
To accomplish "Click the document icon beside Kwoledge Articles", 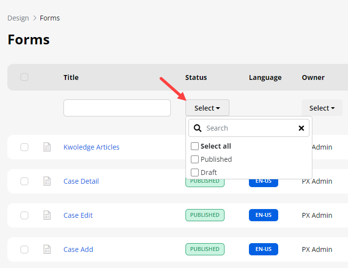I will coord(47,147).
